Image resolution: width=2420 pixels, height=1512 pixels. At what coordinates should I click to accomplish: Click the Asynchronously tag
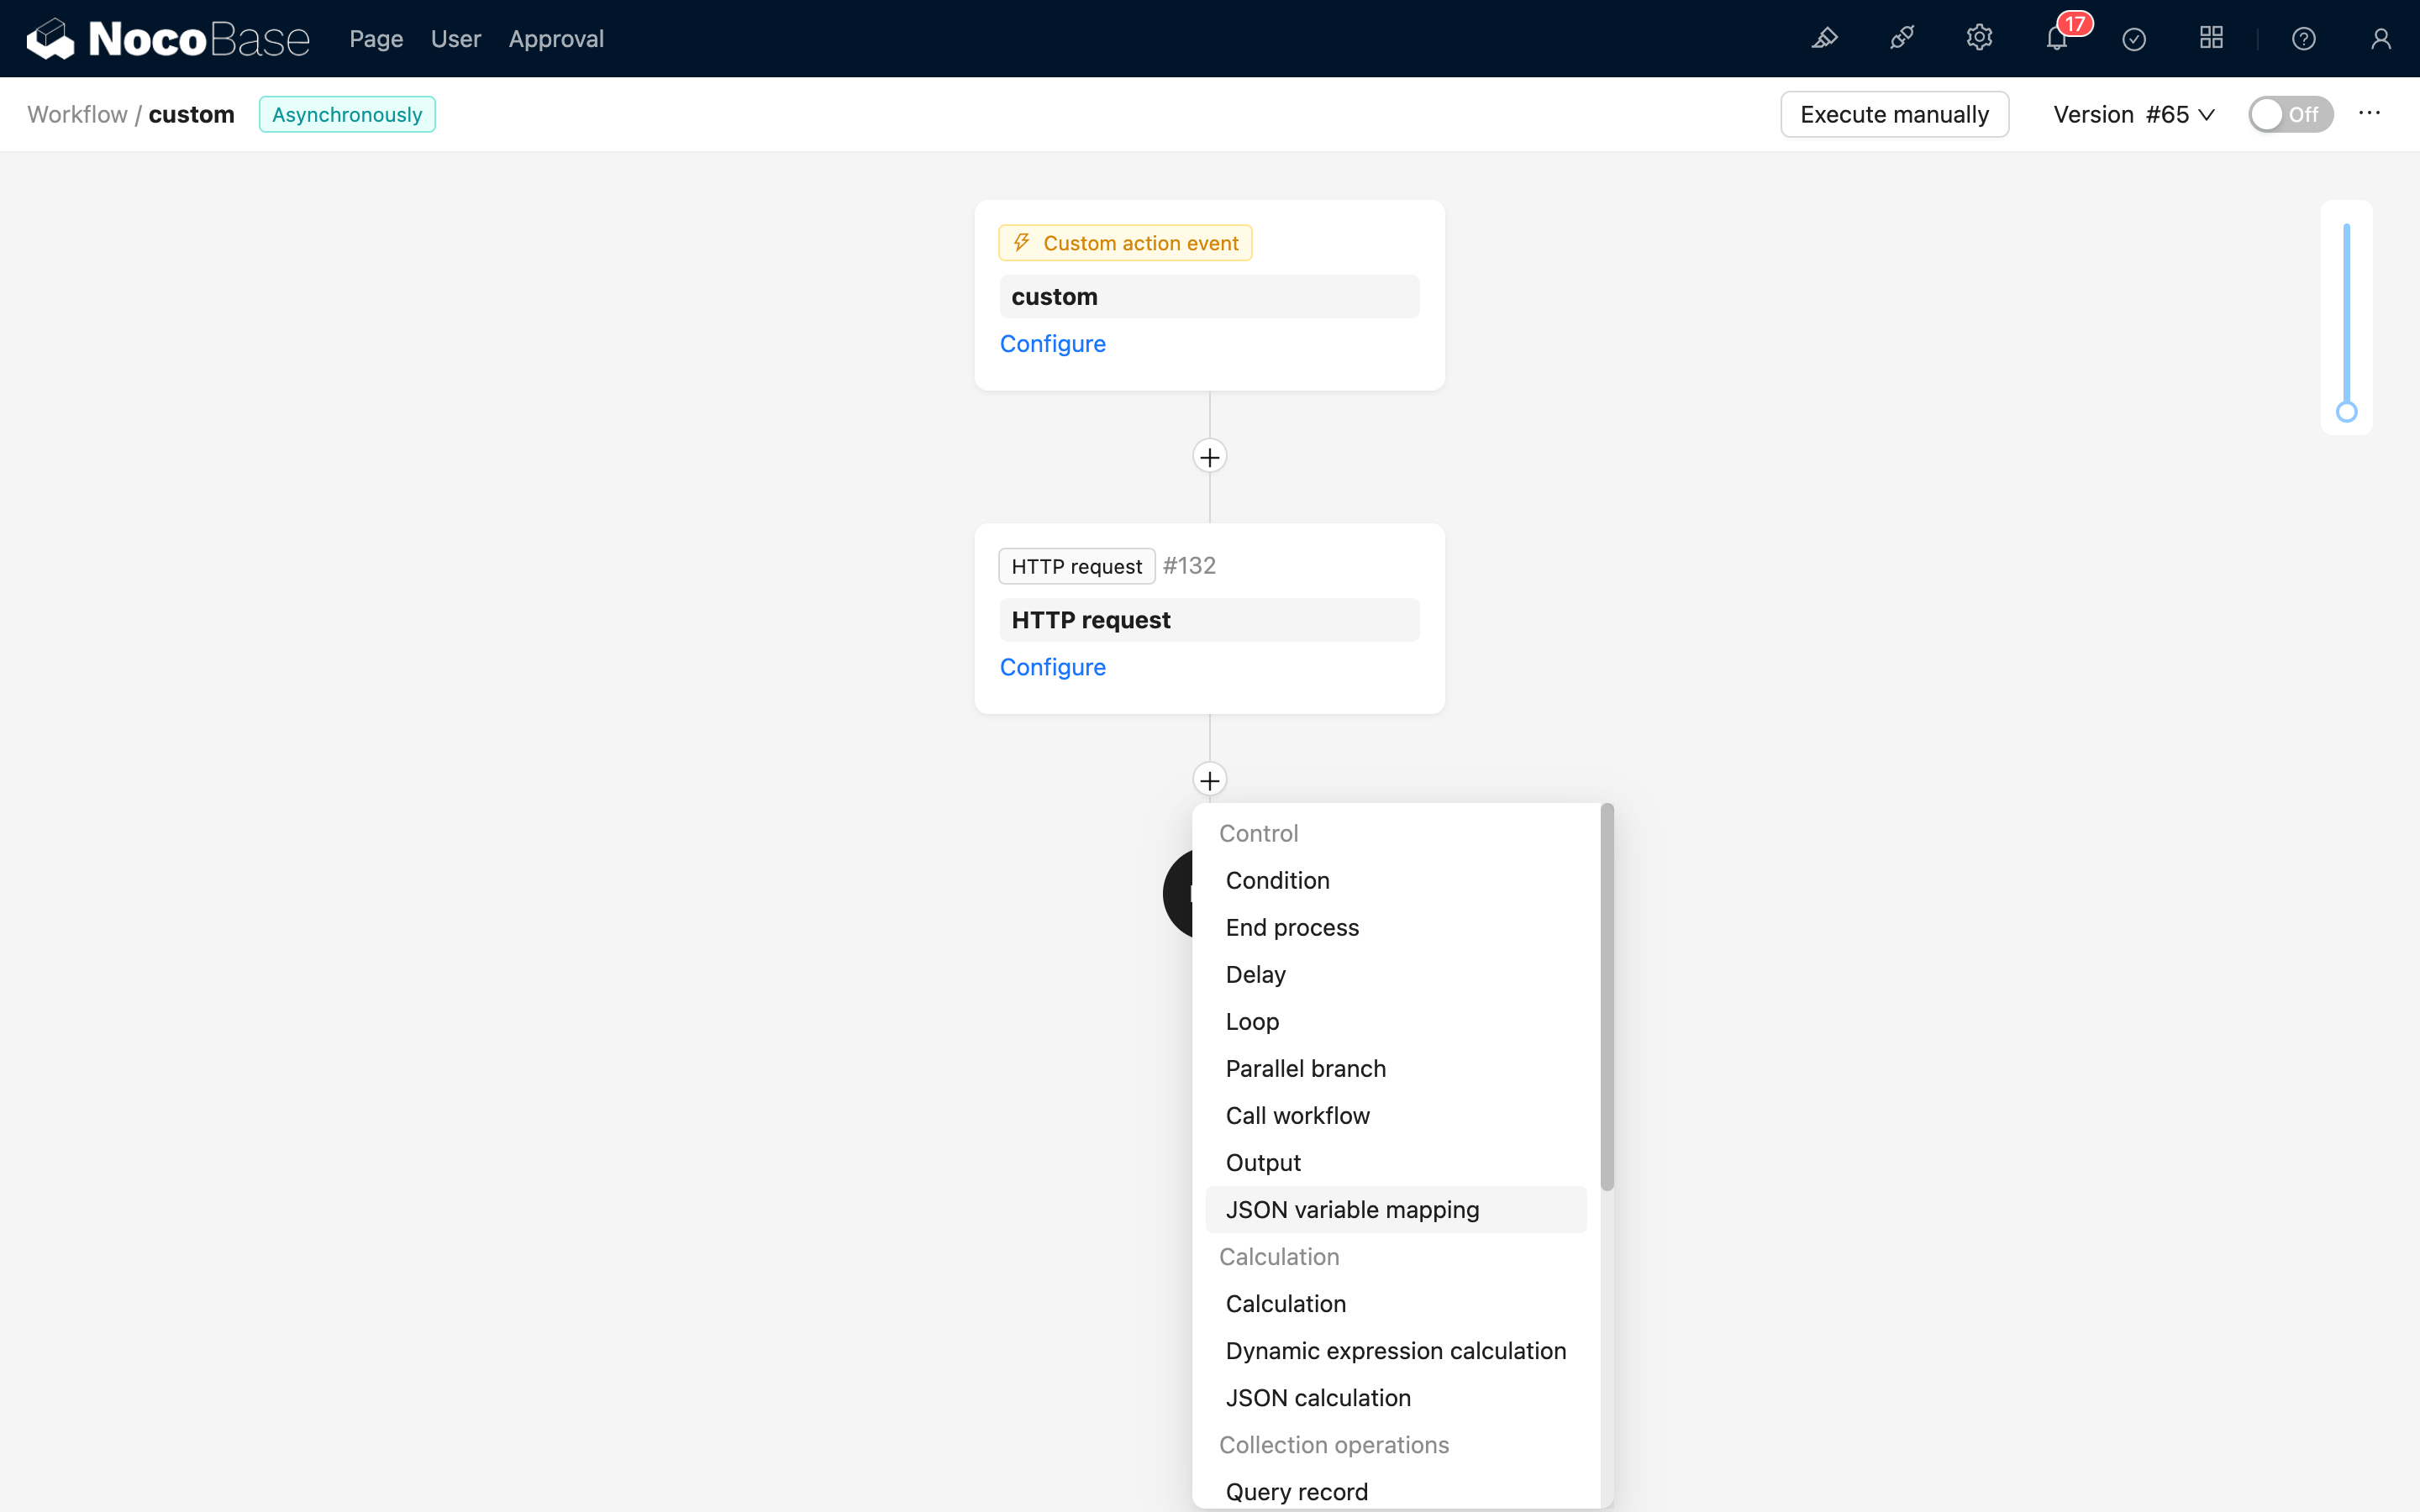[347, 114]
